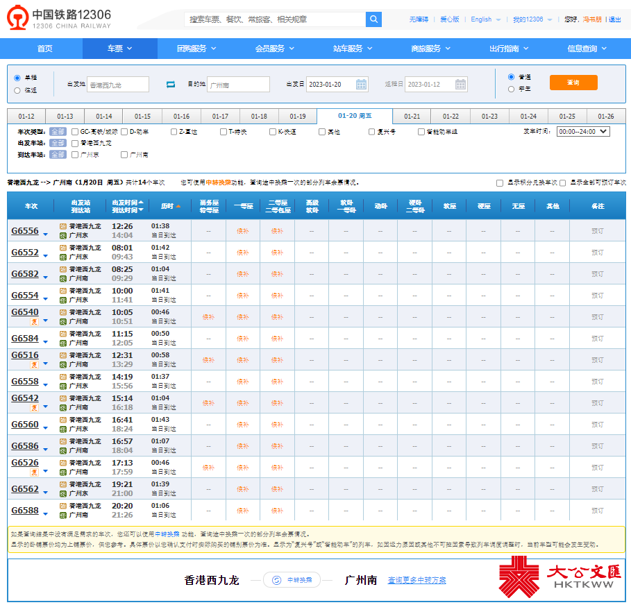Expand stop details for train G6556

tap(46, 234)
